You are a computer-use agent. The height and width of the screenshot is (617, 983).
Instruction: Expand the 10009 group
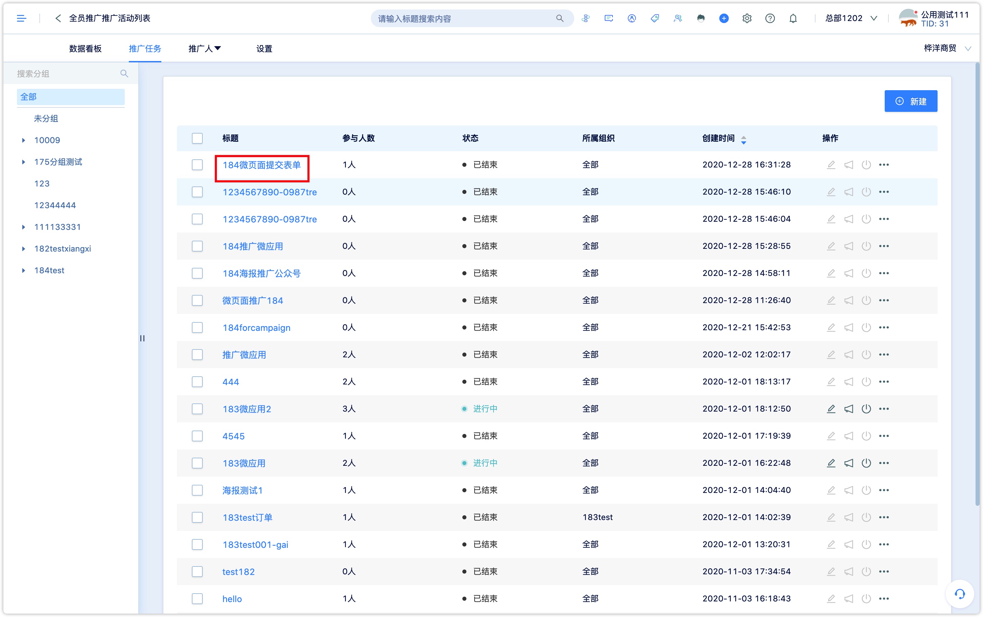tap(23, 140)
